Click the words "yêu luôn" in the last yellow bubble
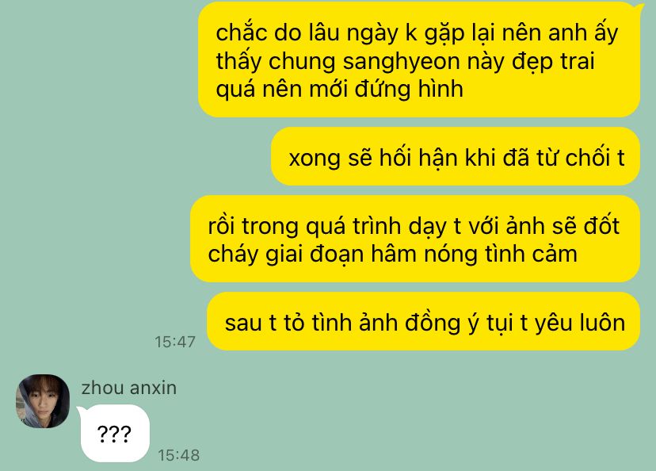 pos(580,324)
